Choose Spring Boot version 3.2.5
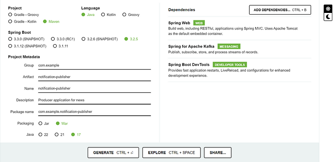 pos(131,39)
